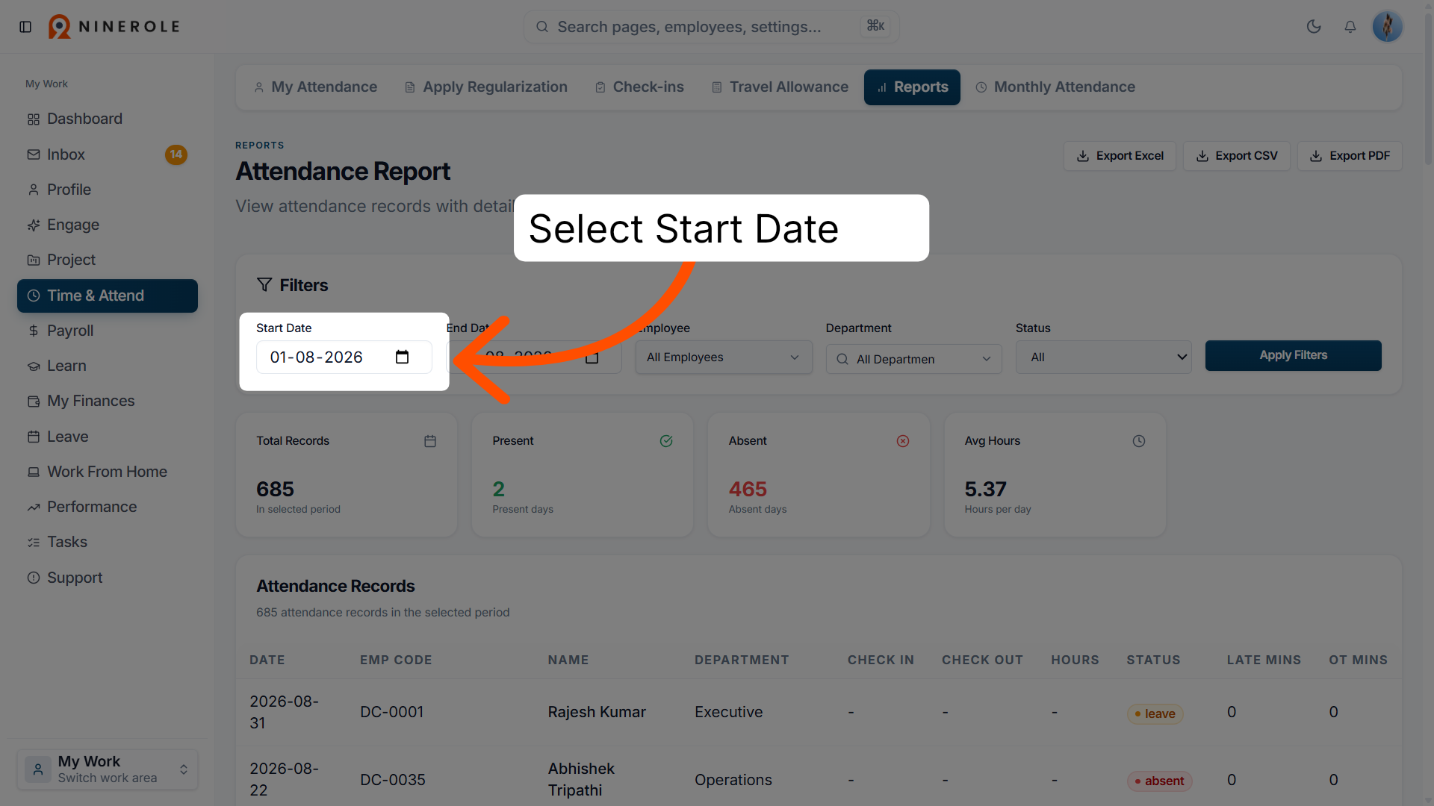
Task: Click the Inbox 14 badge
Action: 176,154
